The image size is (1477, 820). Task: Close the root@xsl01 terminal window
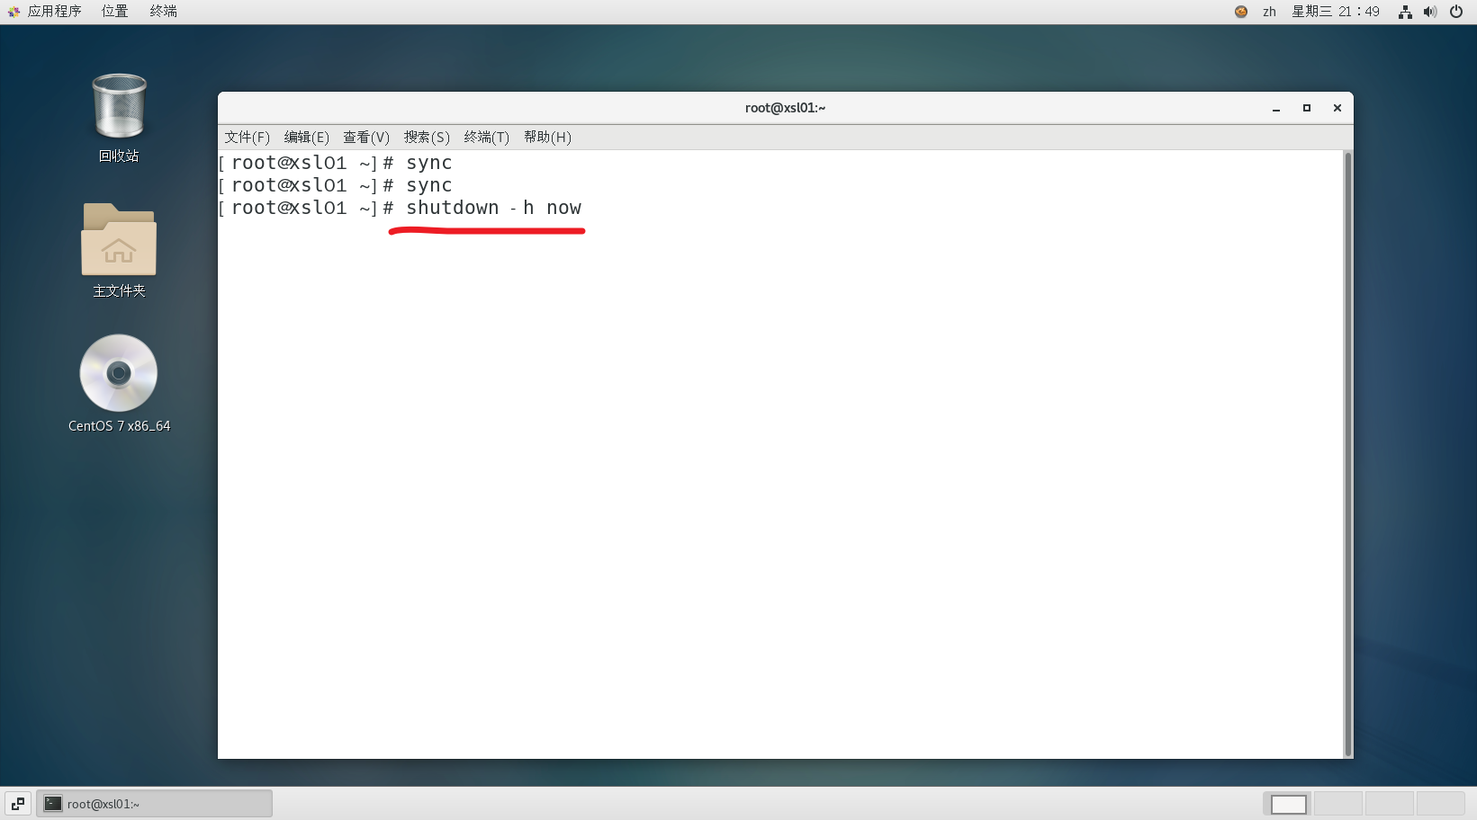click(1337, 108)
